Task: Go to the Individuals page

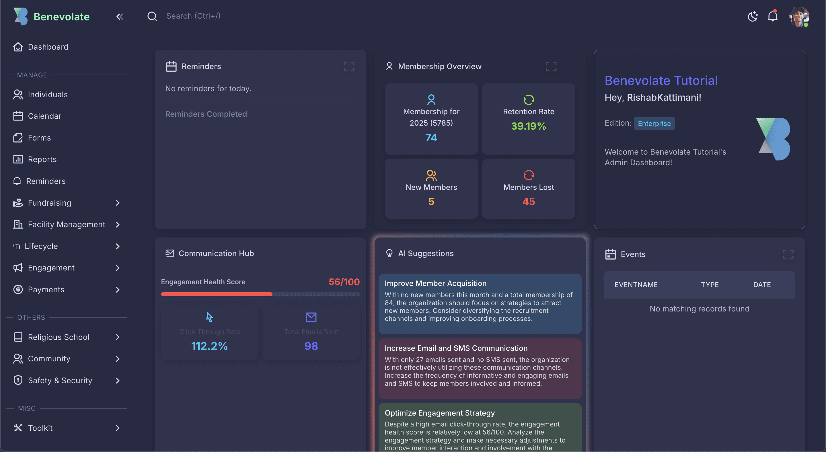Action: point(47,95)
